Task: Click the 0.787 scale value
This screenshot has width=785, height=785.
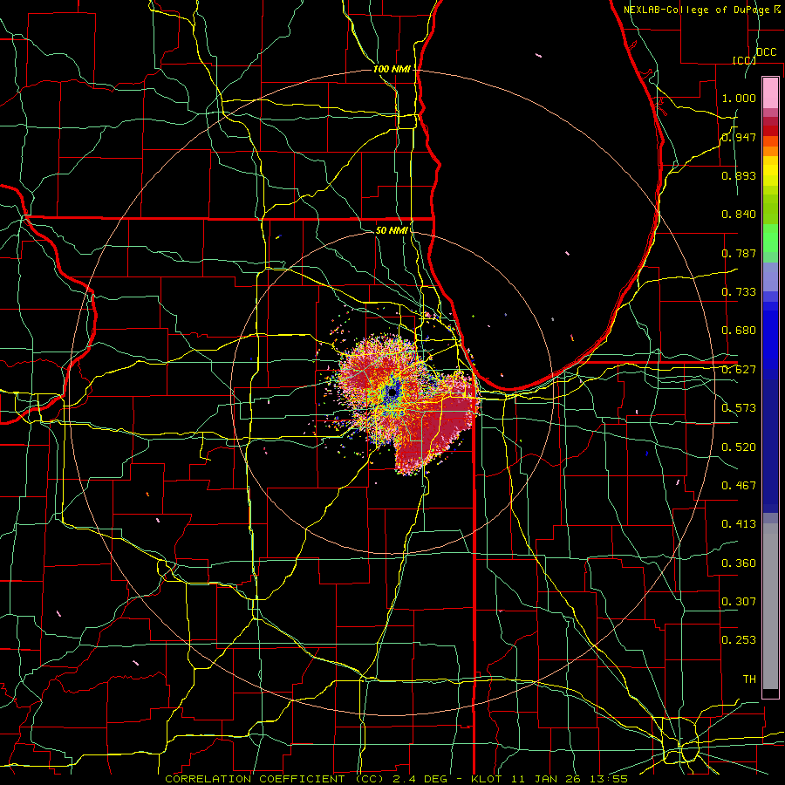Action: pos(739,253)
